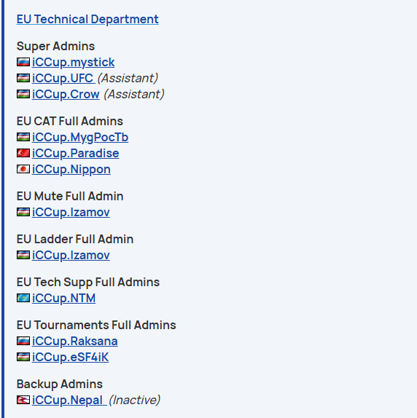
Task: Open iCCup.Izamov under EU Mute Full Admin
Action: coord(71,212)
